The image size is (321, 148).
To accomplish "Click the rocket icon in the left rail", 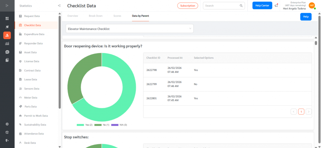I will (7, 27).
